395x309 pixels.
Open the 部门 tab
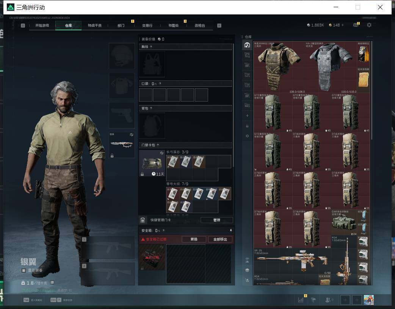(121, 25)
